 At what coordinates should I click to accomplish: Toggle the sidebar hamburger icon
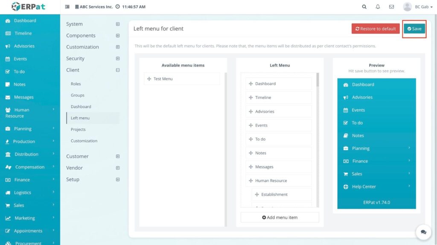[x=67, y=7]
